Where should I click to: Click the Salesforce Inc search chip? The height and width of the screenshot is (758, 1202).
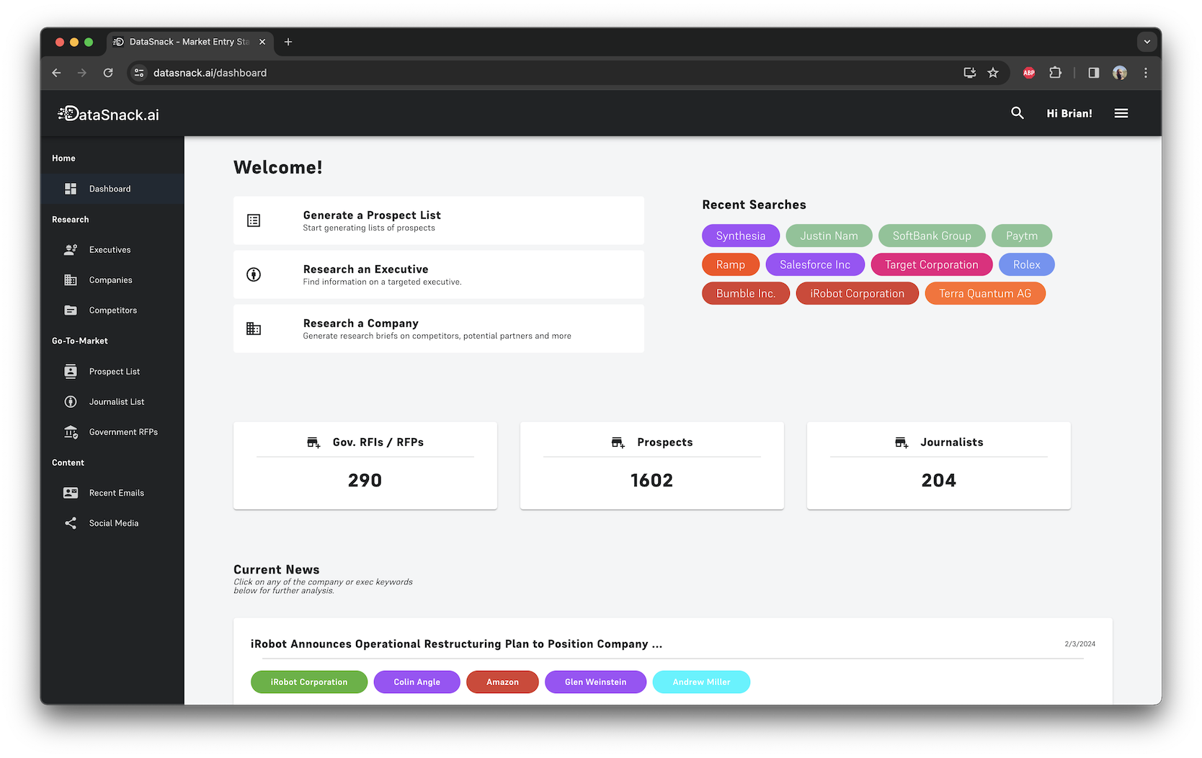click(x=815, y=264)
